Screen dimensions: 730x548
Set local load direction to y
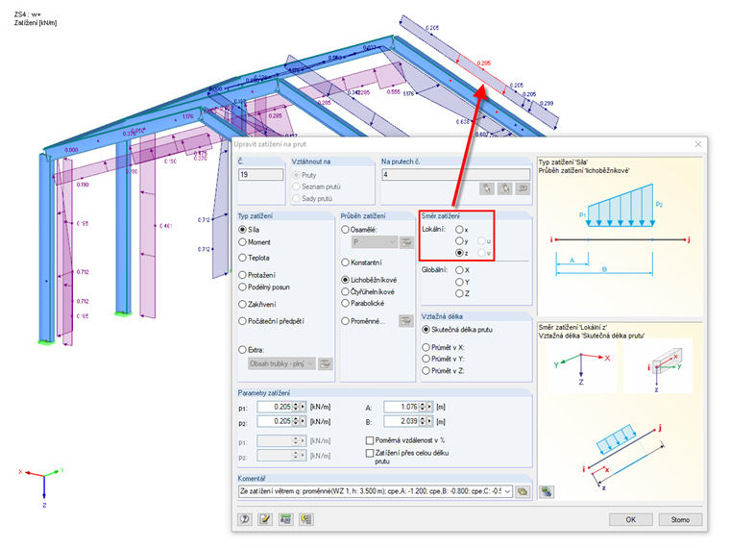tap(459, 241)
